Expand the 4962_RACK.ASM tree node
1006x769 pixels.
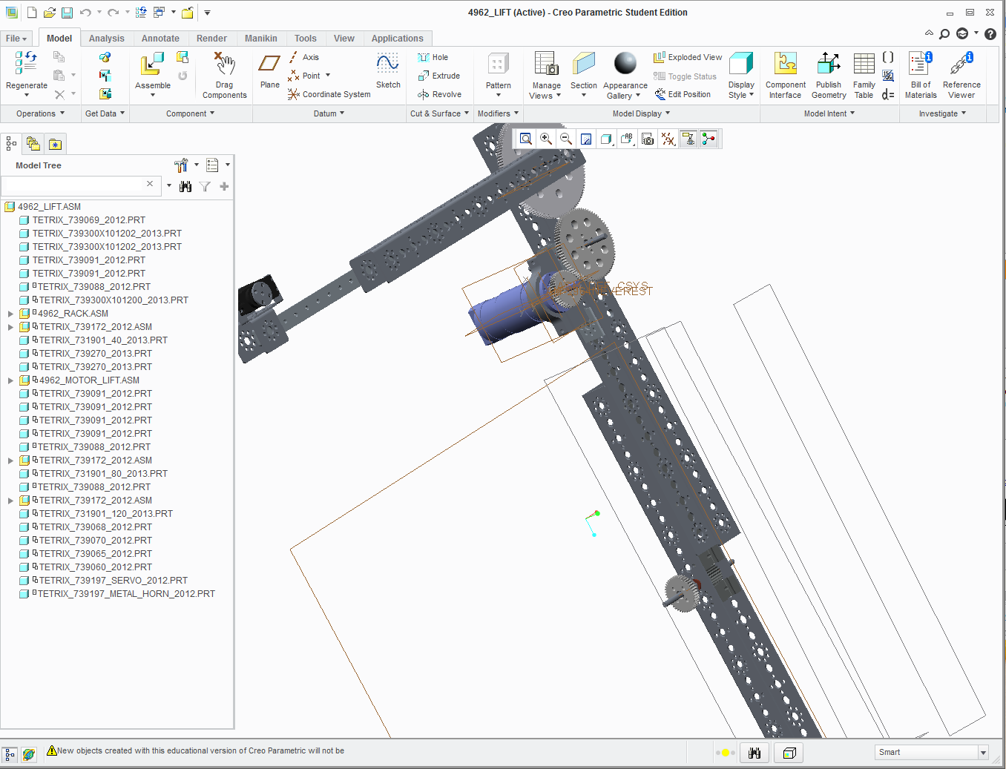pos(10,314)
